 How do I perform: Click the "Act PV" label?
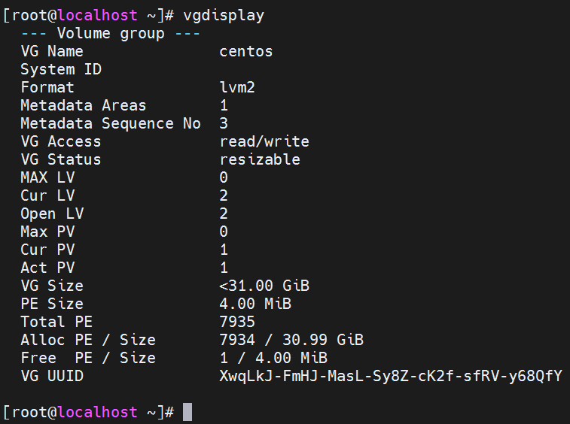click(47, 268)
